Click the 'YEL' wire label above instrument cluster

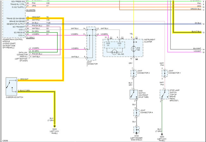[x=131, y=34]
